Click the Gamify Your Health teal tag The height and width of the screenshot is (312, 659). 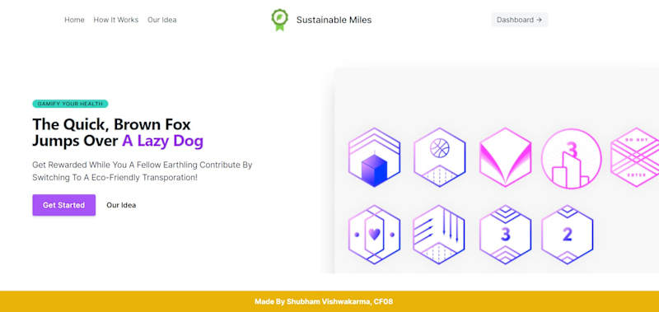(70, 104)
